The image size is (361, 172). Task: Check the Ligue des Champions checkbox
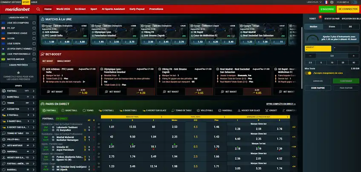click(34, 23)
